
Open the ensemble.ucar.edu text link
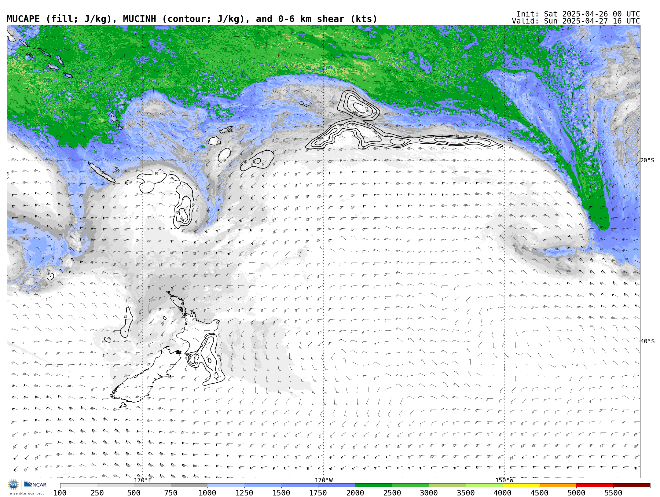click(27, 493)
